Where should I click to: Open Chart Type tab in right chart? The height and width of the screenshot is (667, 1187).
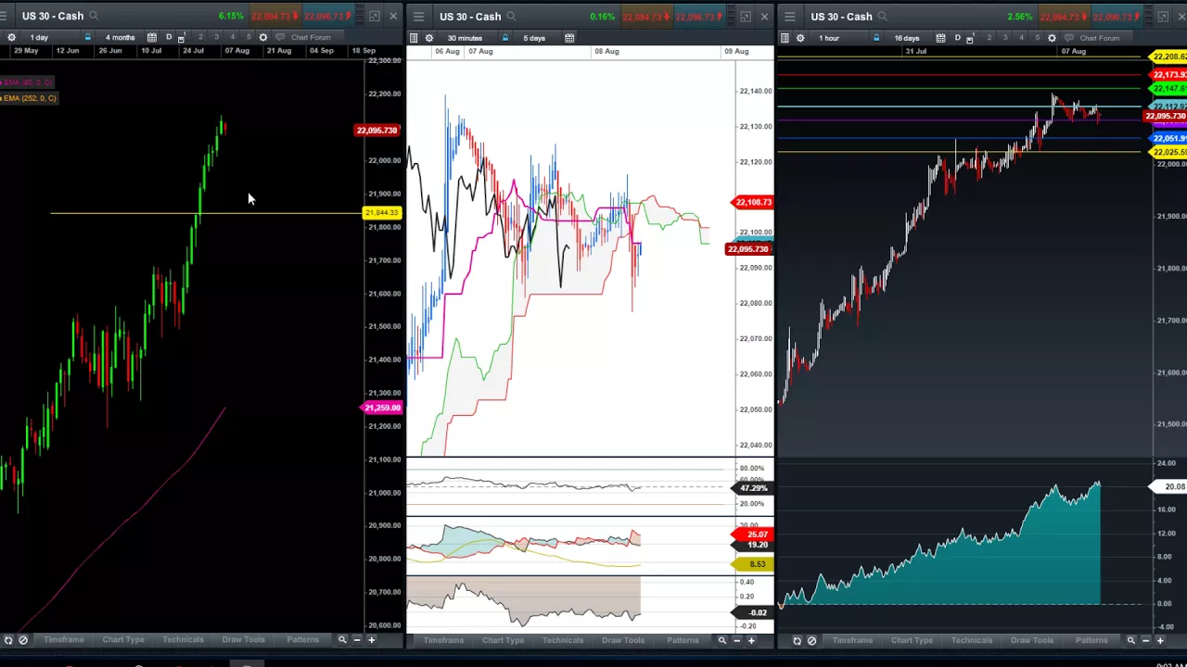[913, 640]
